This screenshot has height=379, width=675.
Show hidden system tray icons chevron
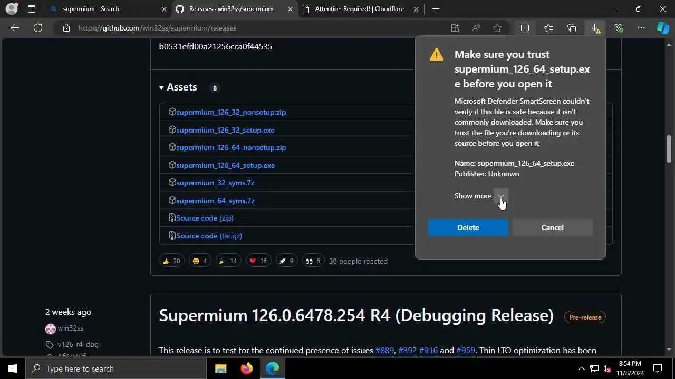pos(581,368)
